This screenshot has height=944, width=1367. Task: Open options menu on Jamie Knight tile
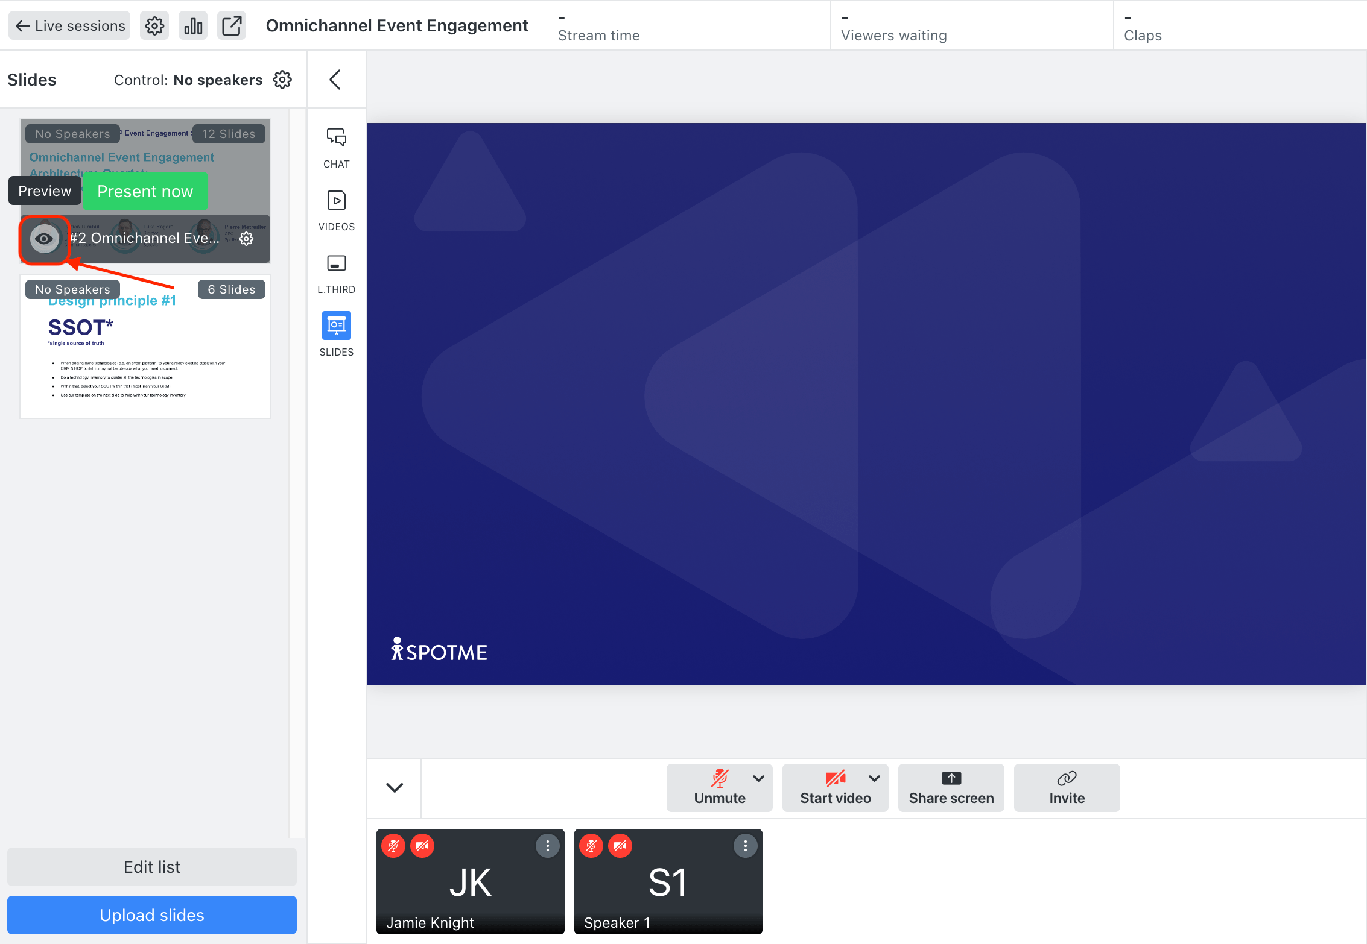tap(548, 846)
